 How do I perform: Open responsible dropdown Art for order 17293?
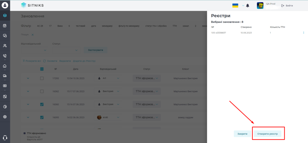coord(108,78)
